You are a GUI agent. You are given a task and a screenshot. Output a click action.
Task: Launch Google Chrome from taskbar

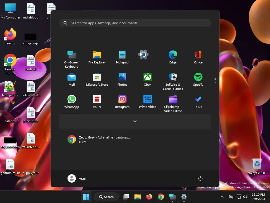(161, 197)
